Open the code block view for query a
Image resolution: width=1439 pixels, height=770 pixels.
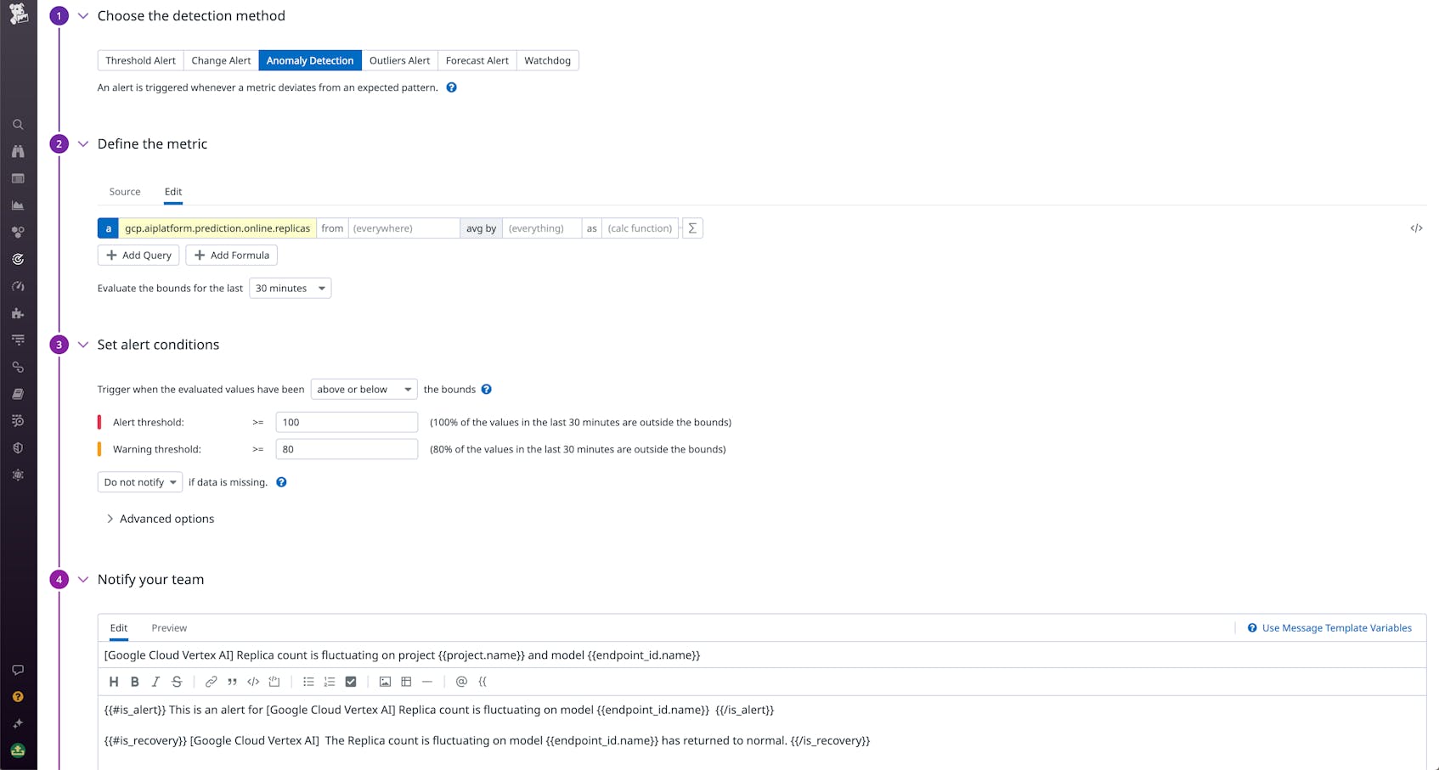1416,228
